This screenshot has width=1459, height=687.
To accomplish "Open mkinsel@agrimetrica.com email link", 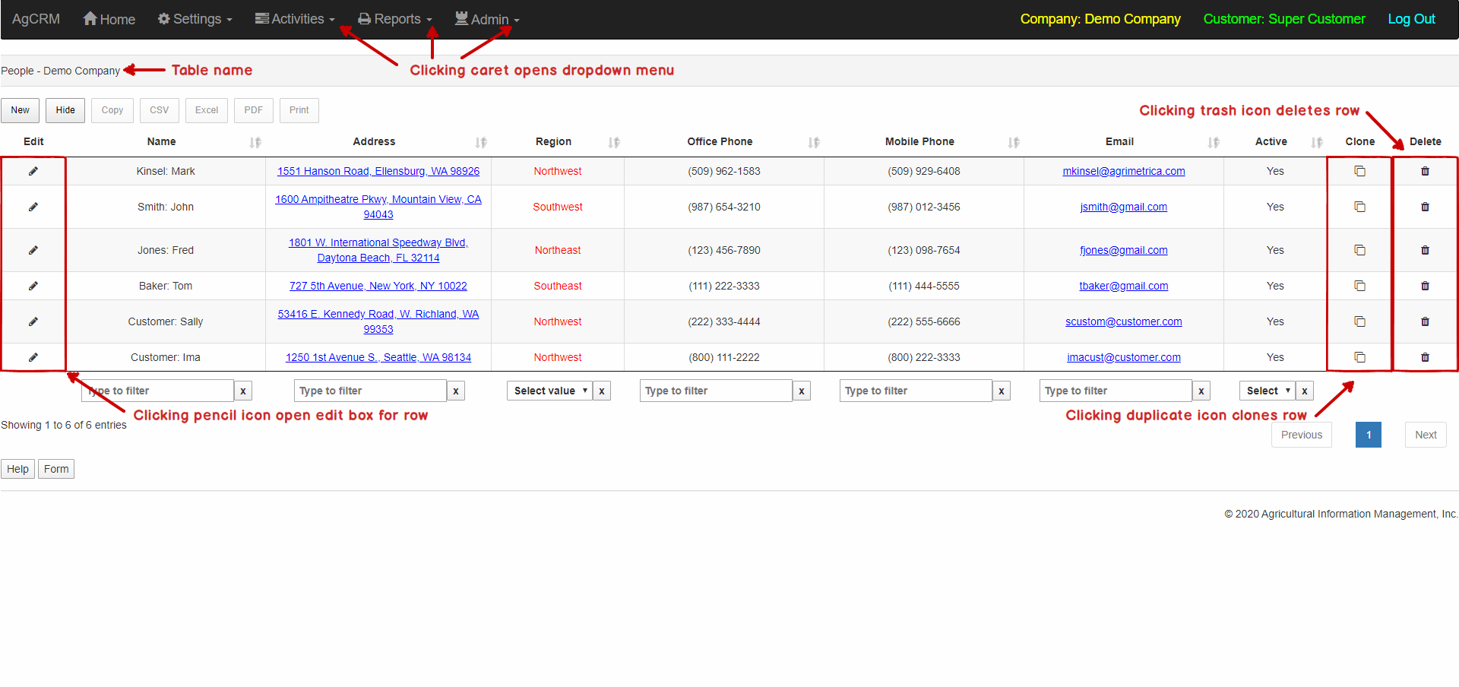I will [x=1123, y=172].
